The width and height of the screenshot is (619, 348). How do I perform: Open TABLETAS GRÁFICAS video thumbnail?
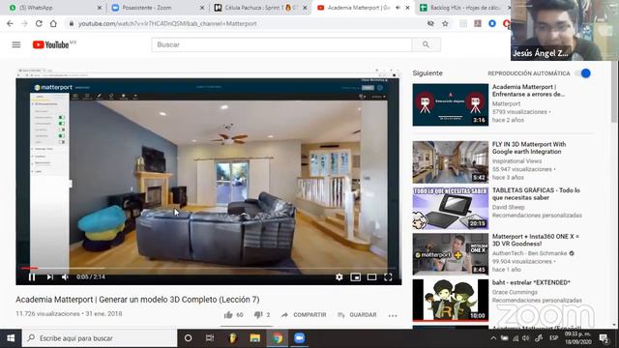point(451,209)
